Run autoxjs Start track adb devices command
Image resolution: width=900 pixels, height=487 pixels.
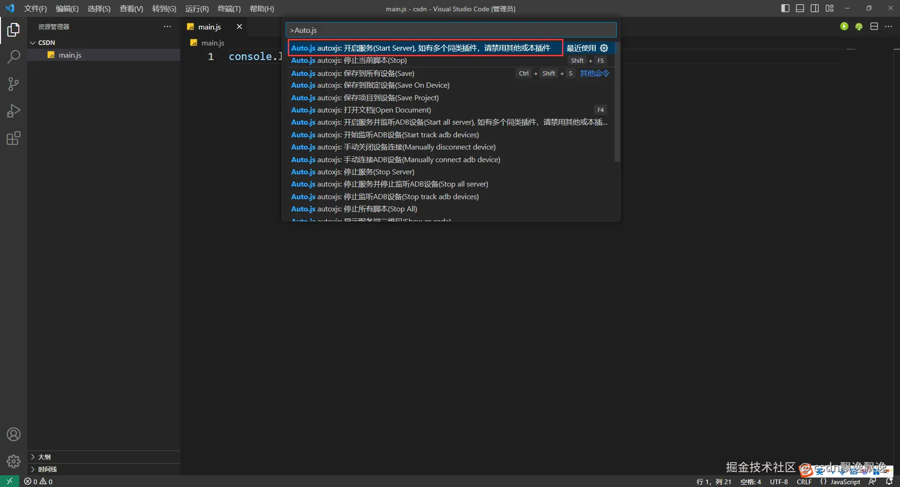tap(450, 135)
